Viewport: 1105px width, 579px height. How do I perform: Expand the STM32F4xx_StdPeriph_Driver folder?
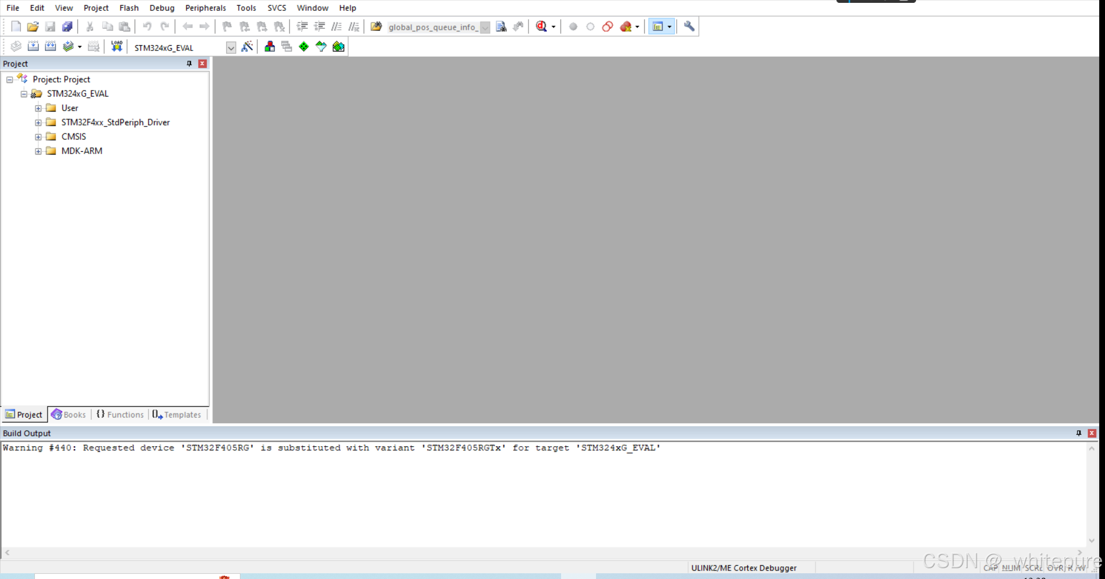click(x=38, y=123)
